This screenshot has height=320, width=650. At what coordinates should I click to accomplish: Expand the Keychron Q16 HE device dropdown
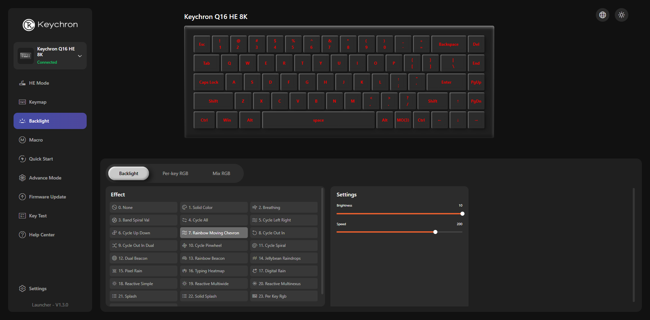tap(80, 56)
